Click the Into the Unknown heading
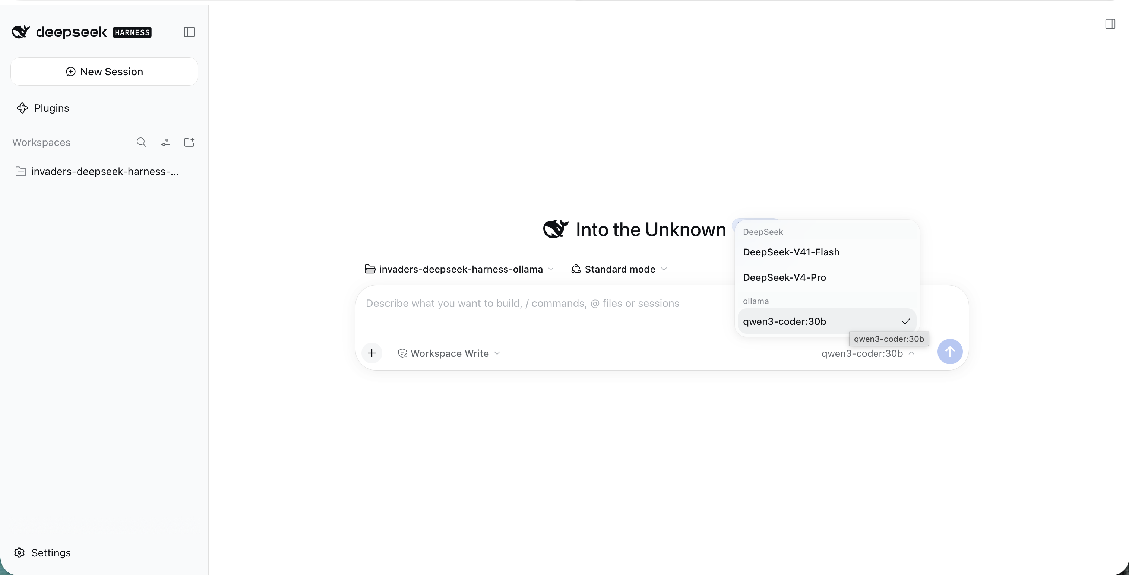This screenshot has height=575, width=1129. pos(651,229)
